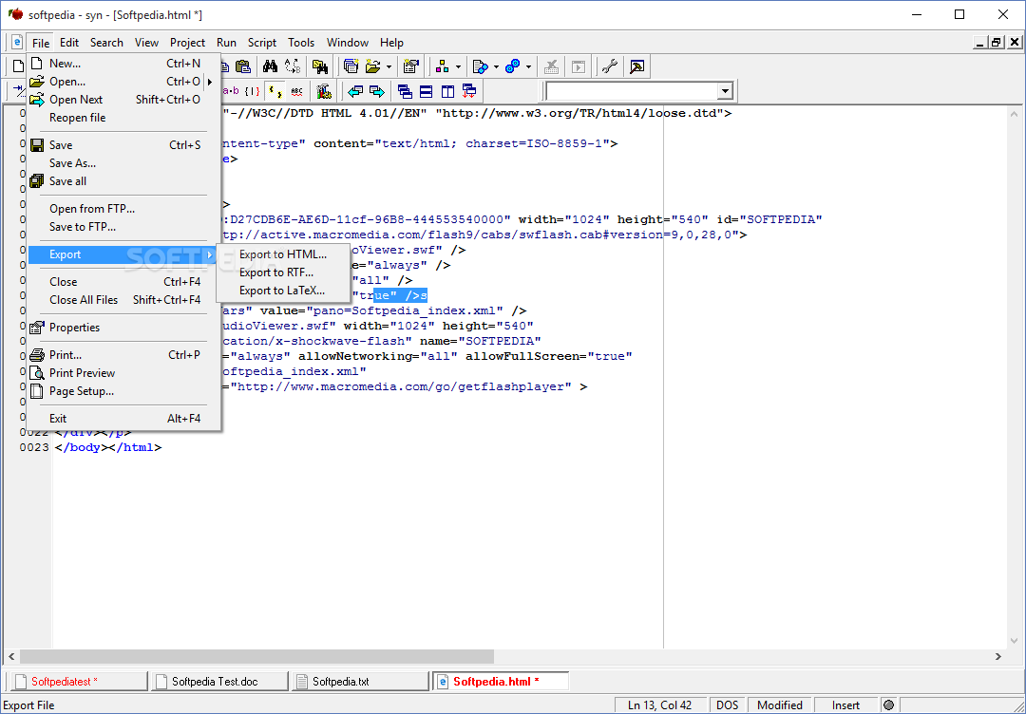The height and width of the screenshot is (714, 1026).
Task: Select Save to FTP...
Action: 123,227
